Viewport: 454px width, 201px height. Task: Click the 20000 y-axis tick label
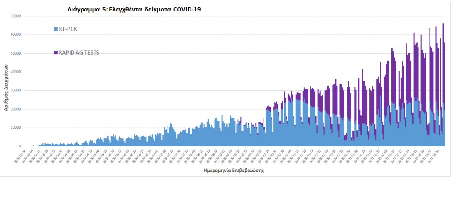point(16,109)
